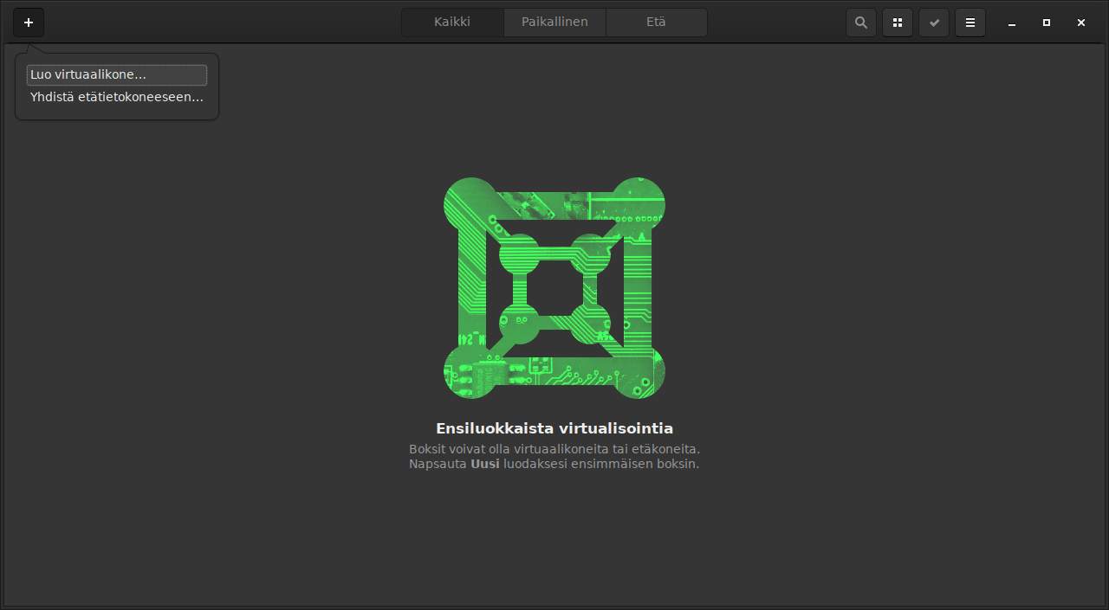This screenshot has width=1109, height=610.
Task: Click the "Ensiluokkaista virtualisointia" heading
Action: tap(554, 428)
